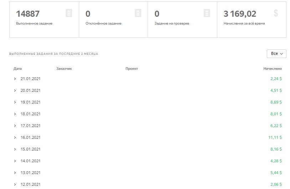
Task: Open the 'Все' filter dropdown
Action: click(276, 54)
